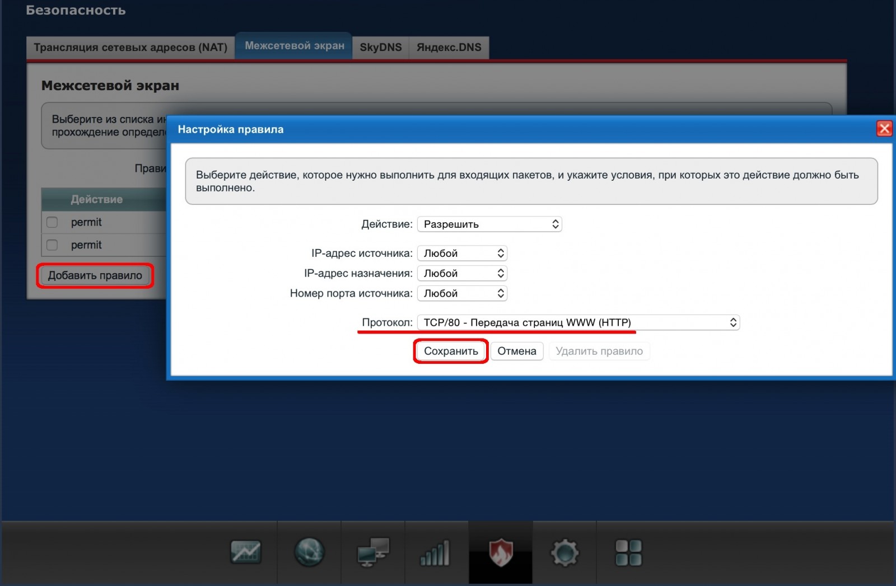Open the security firewall shield icon
896x586 pixels.
[x=501, y=553]
